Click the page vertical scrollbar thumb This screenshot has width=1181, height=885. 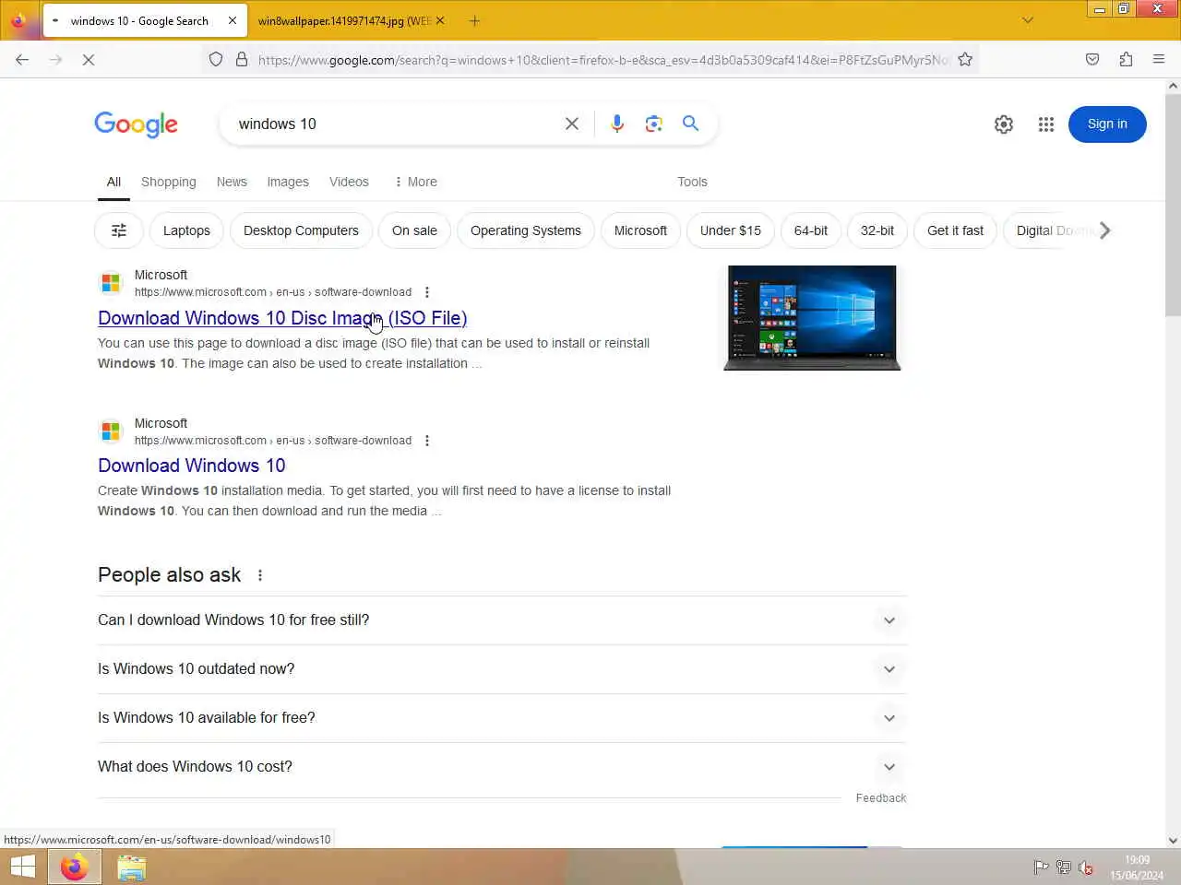click(1173, 205)
